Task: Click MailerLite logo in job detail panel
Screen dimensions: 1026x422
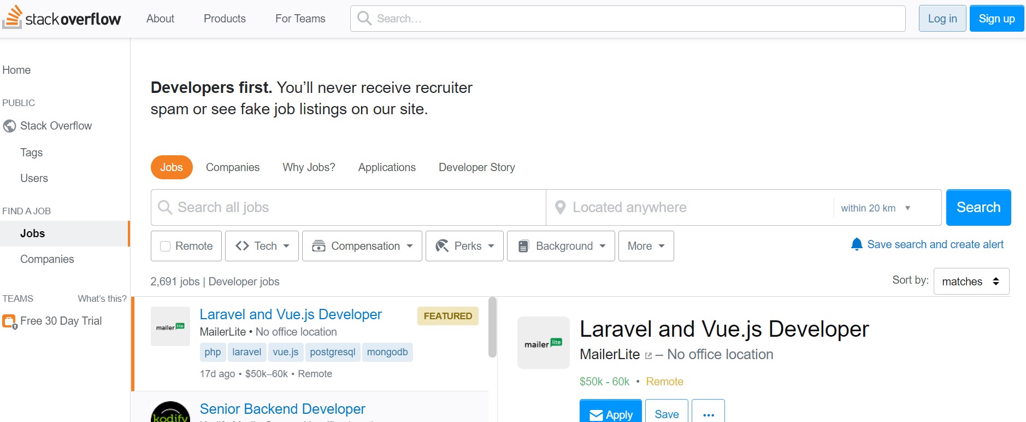Action: [544, 343]
